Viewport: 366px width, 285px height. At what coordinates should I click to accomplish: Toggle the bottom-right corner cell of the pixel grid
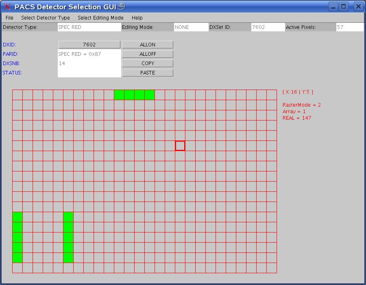(x=272, y=268)
